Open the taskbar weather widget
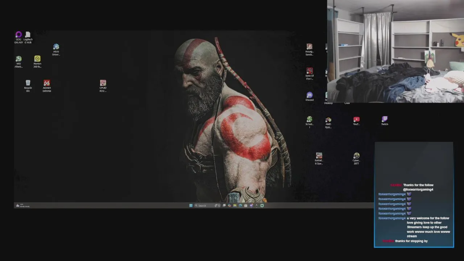 tap(22, 206)
